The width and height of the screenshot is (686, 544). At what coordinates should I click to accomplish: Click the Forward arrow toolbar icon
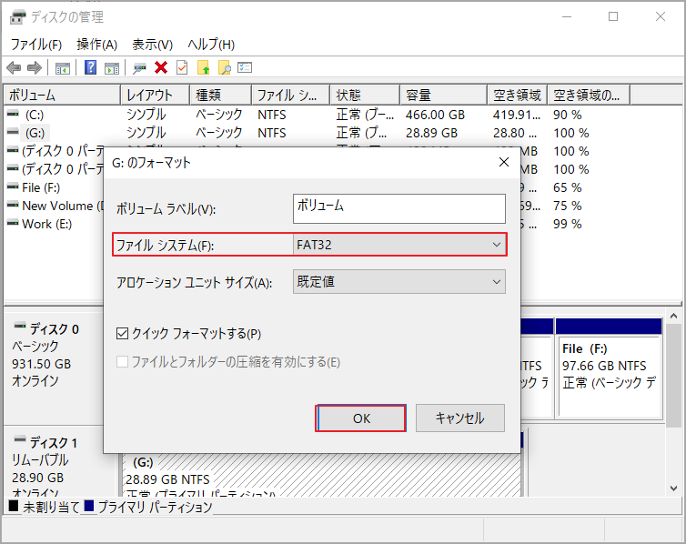(35, 68)
